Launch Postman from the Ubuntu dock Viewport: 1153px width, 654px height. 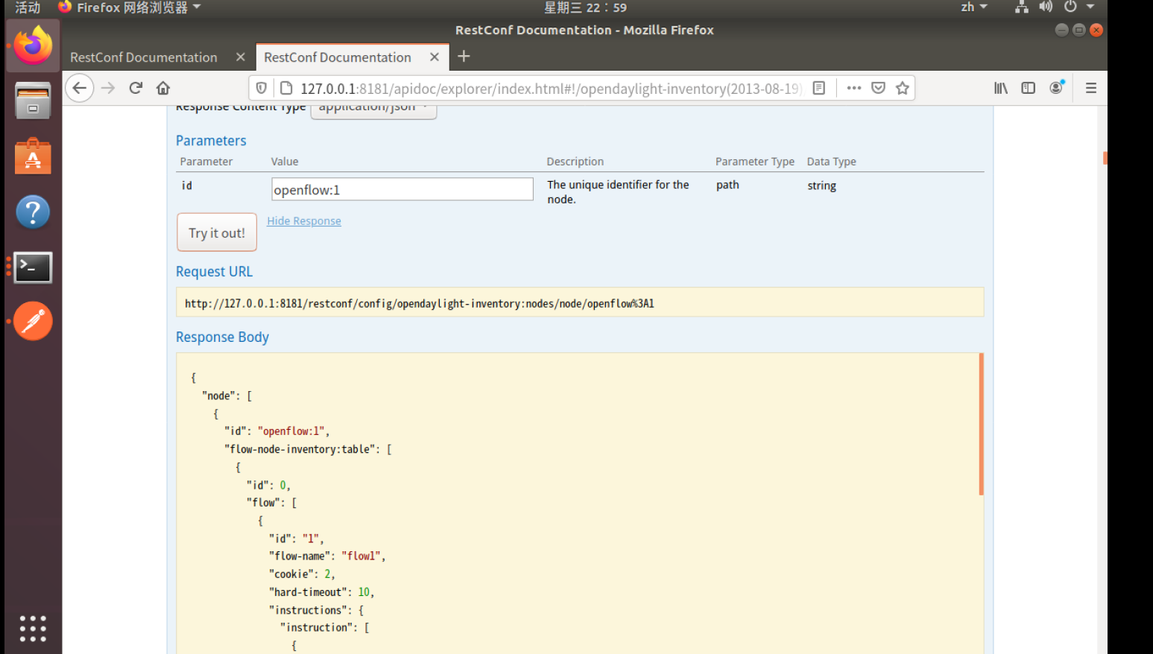tap(33, 322)
